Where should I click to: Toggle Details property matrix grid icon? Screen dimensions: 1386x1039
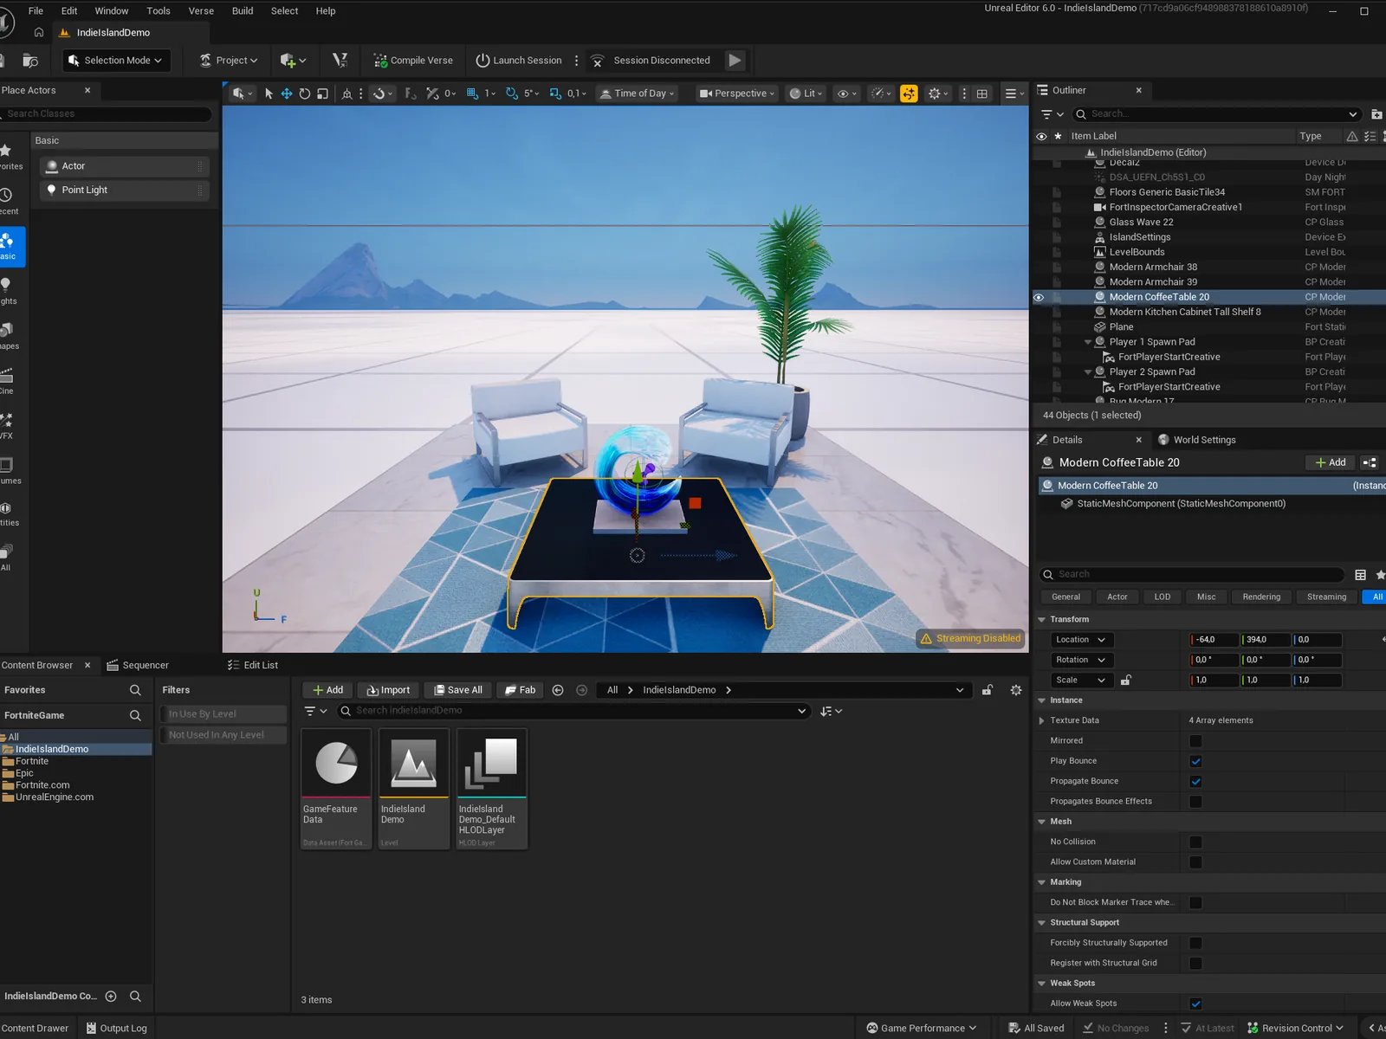coord(1361,575)
